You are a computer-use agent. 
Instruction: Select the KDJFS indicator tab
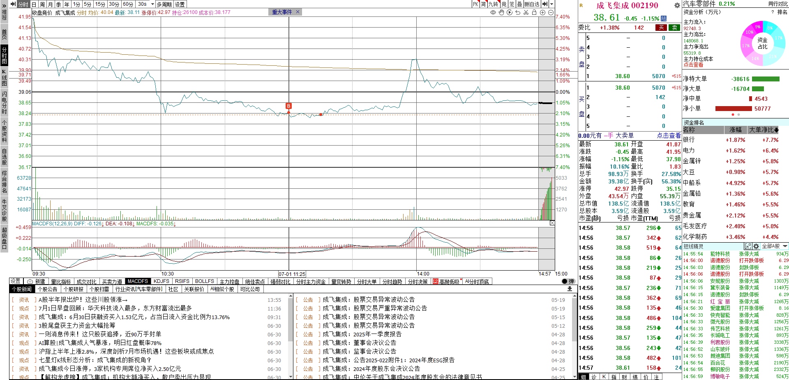(161, 281)
